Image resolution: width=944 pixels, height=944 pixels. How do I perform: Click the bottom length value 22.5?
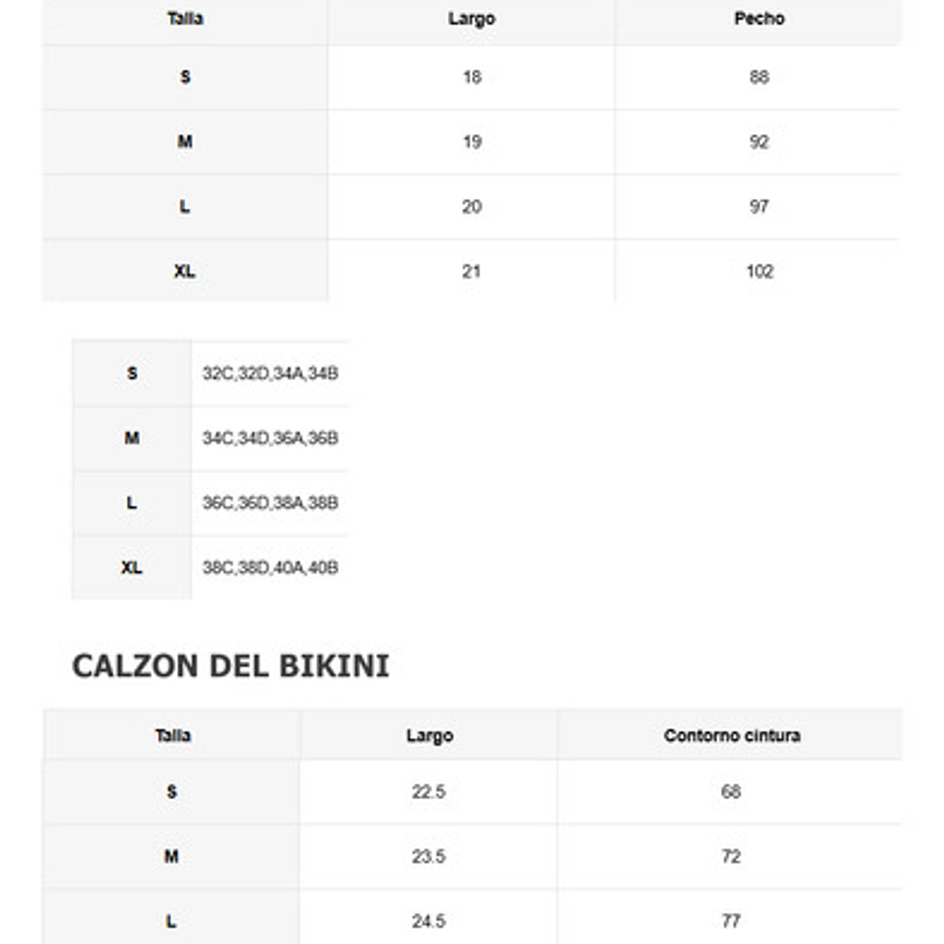click(428, 792)
